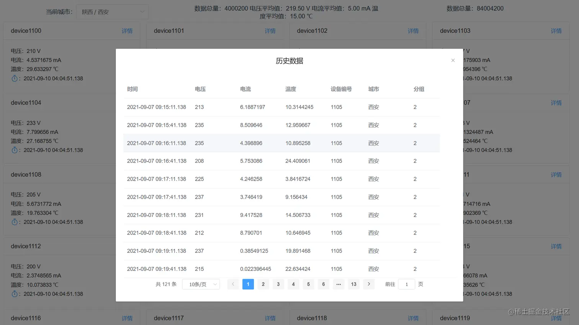
Task: Jump to last page 13
Action: coord(354,284)
